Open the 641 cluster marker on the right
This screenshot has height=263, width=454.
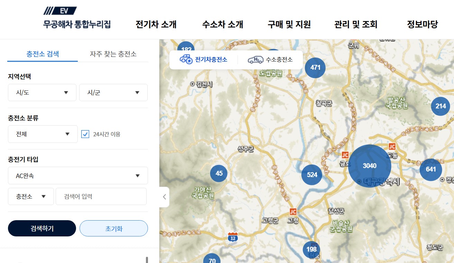[x=430, y=169]
